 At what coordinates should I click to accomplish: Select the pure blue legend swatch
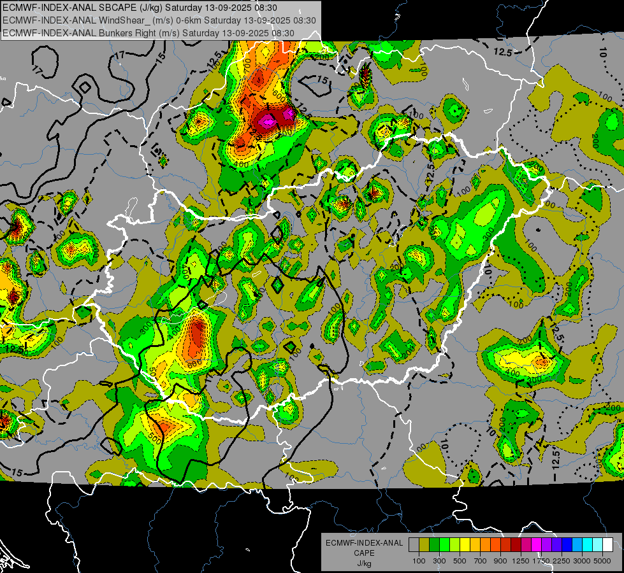coord(567,545)
